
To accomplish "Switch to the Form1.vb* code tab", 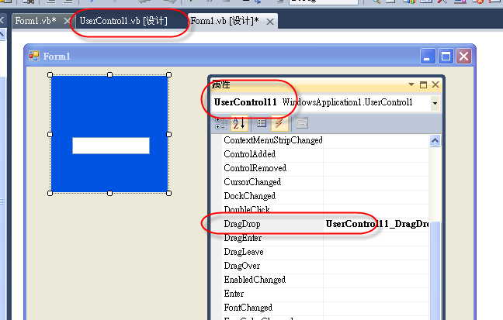I will [36, 21].
